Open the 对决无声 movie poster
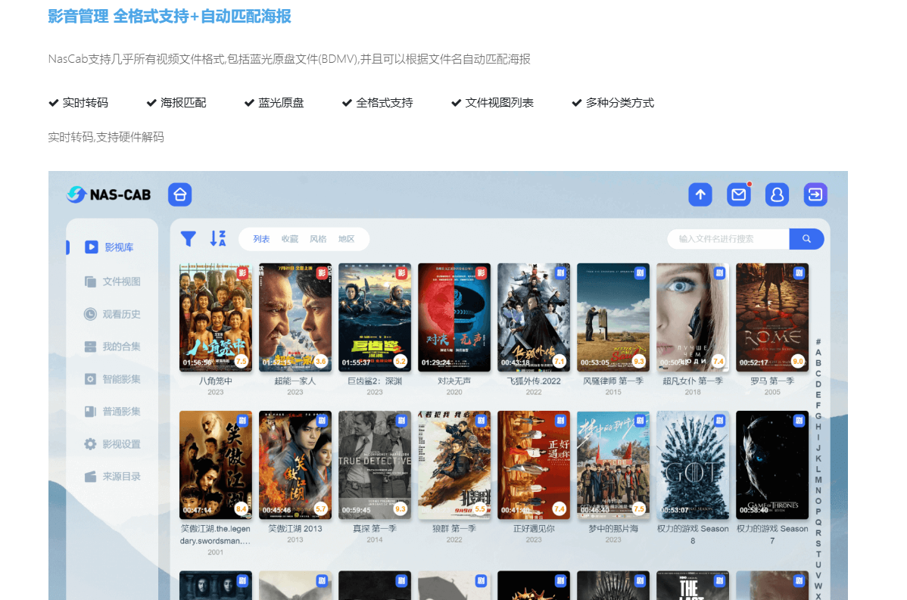 [x=454, y=317]
